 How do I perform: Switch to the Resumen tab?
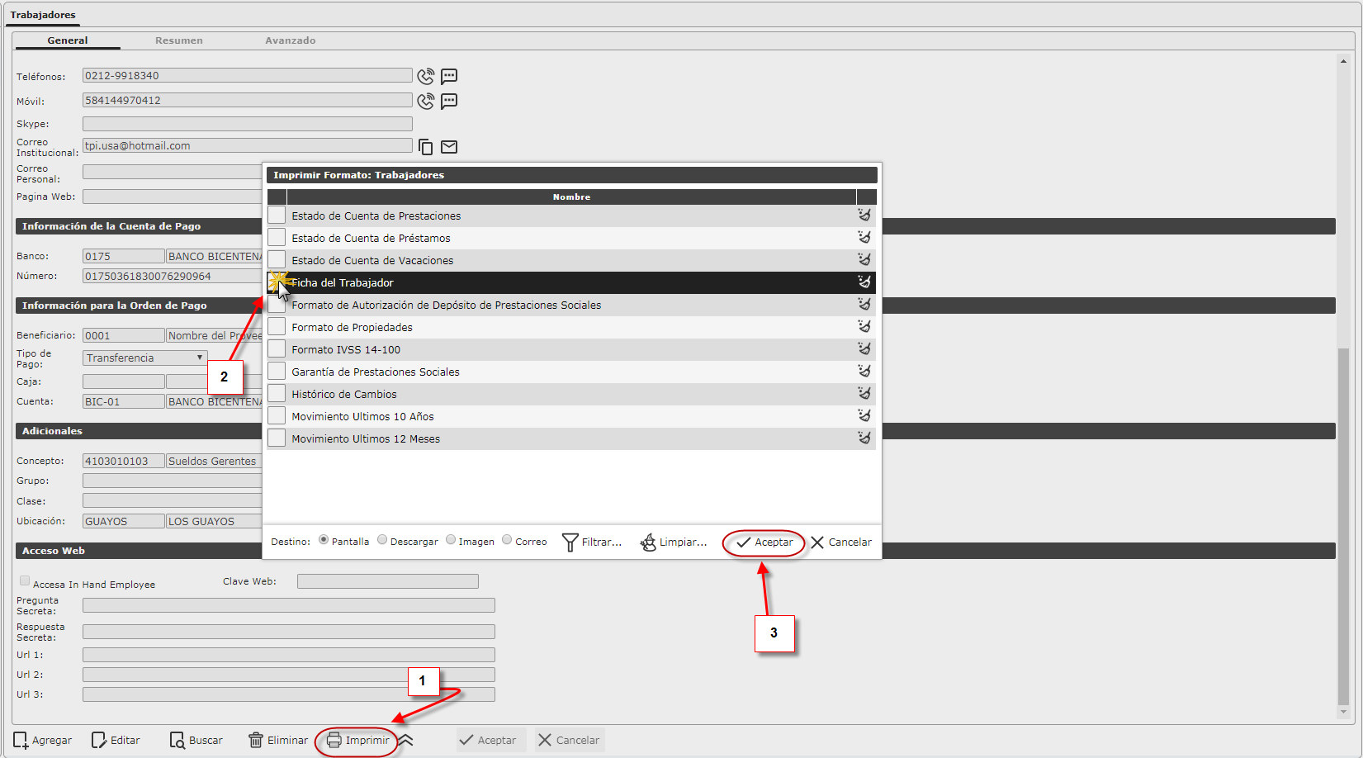(179, 40)
